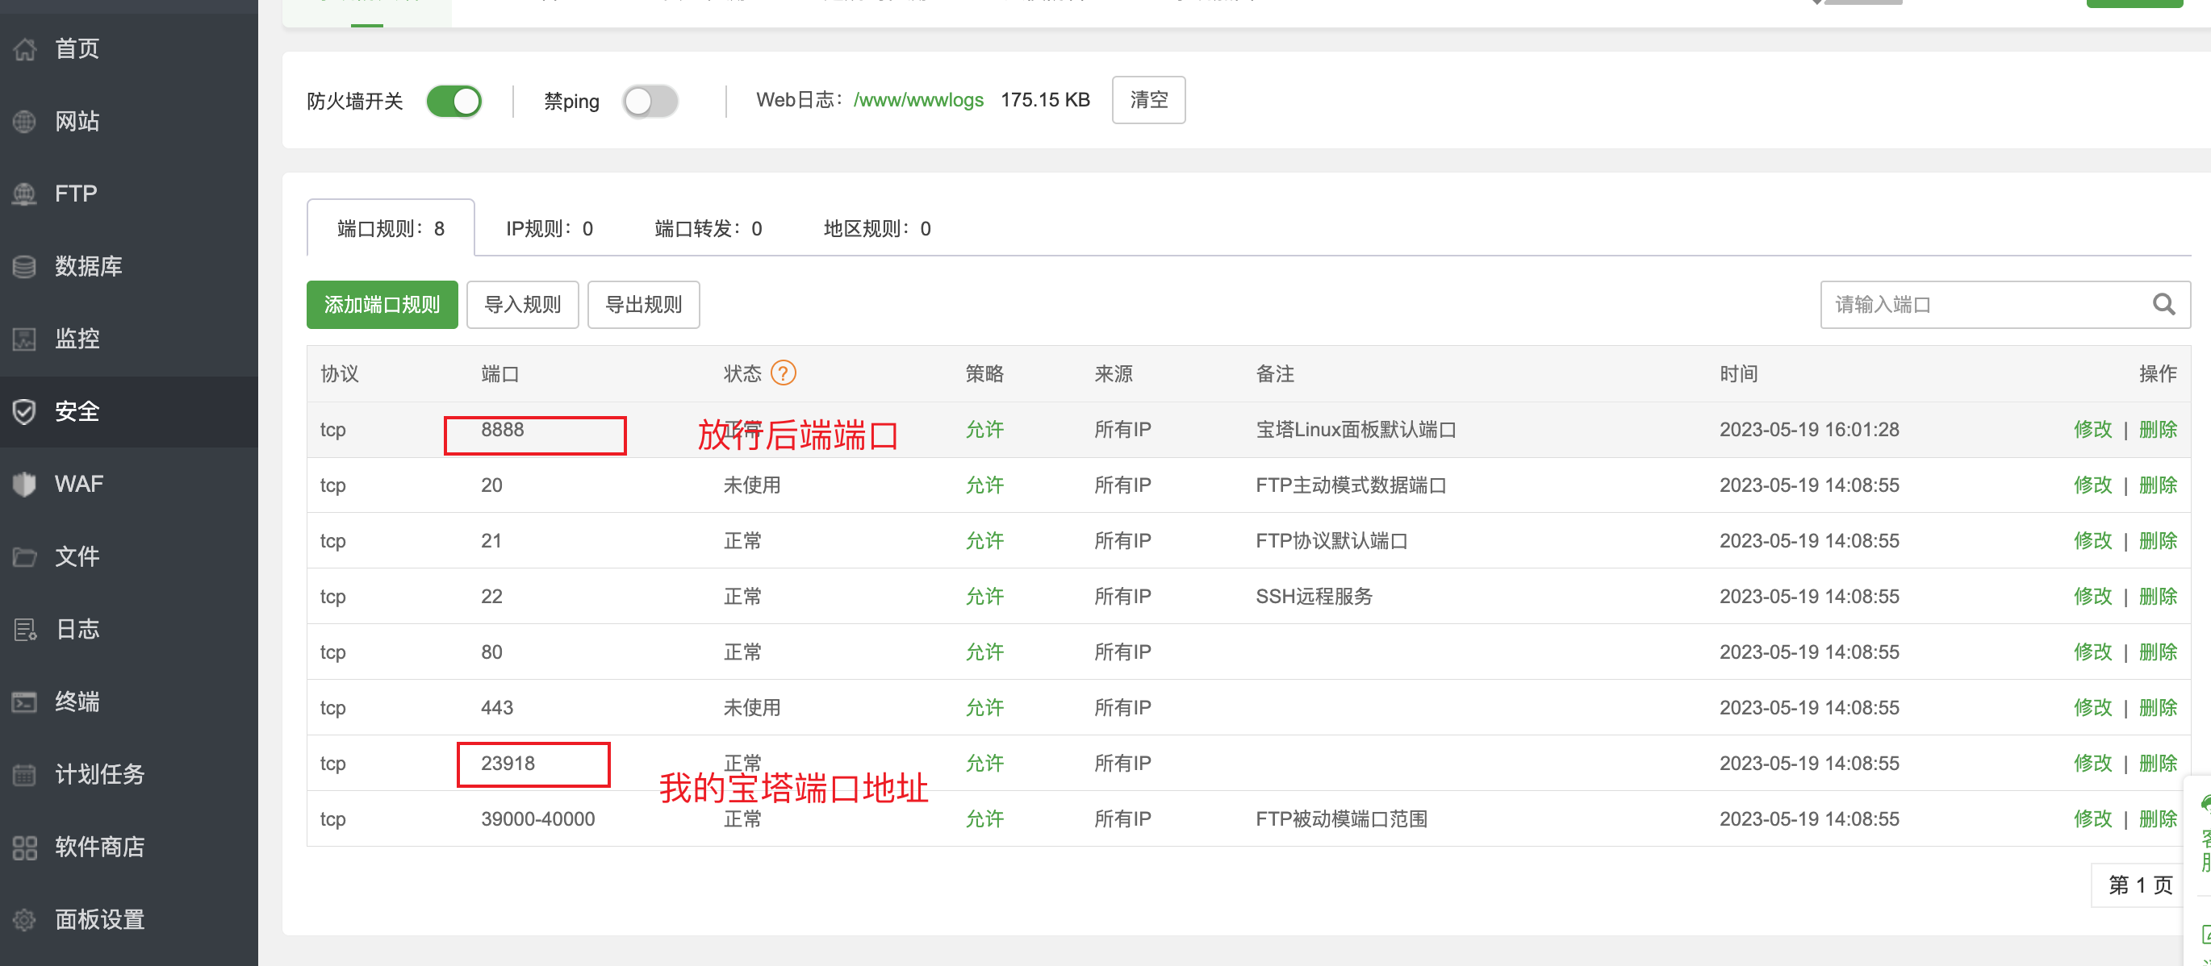Viewport: 2211px width, 966px height.
Task: Open the 终端 terminal icon
Action: point(25,701)
